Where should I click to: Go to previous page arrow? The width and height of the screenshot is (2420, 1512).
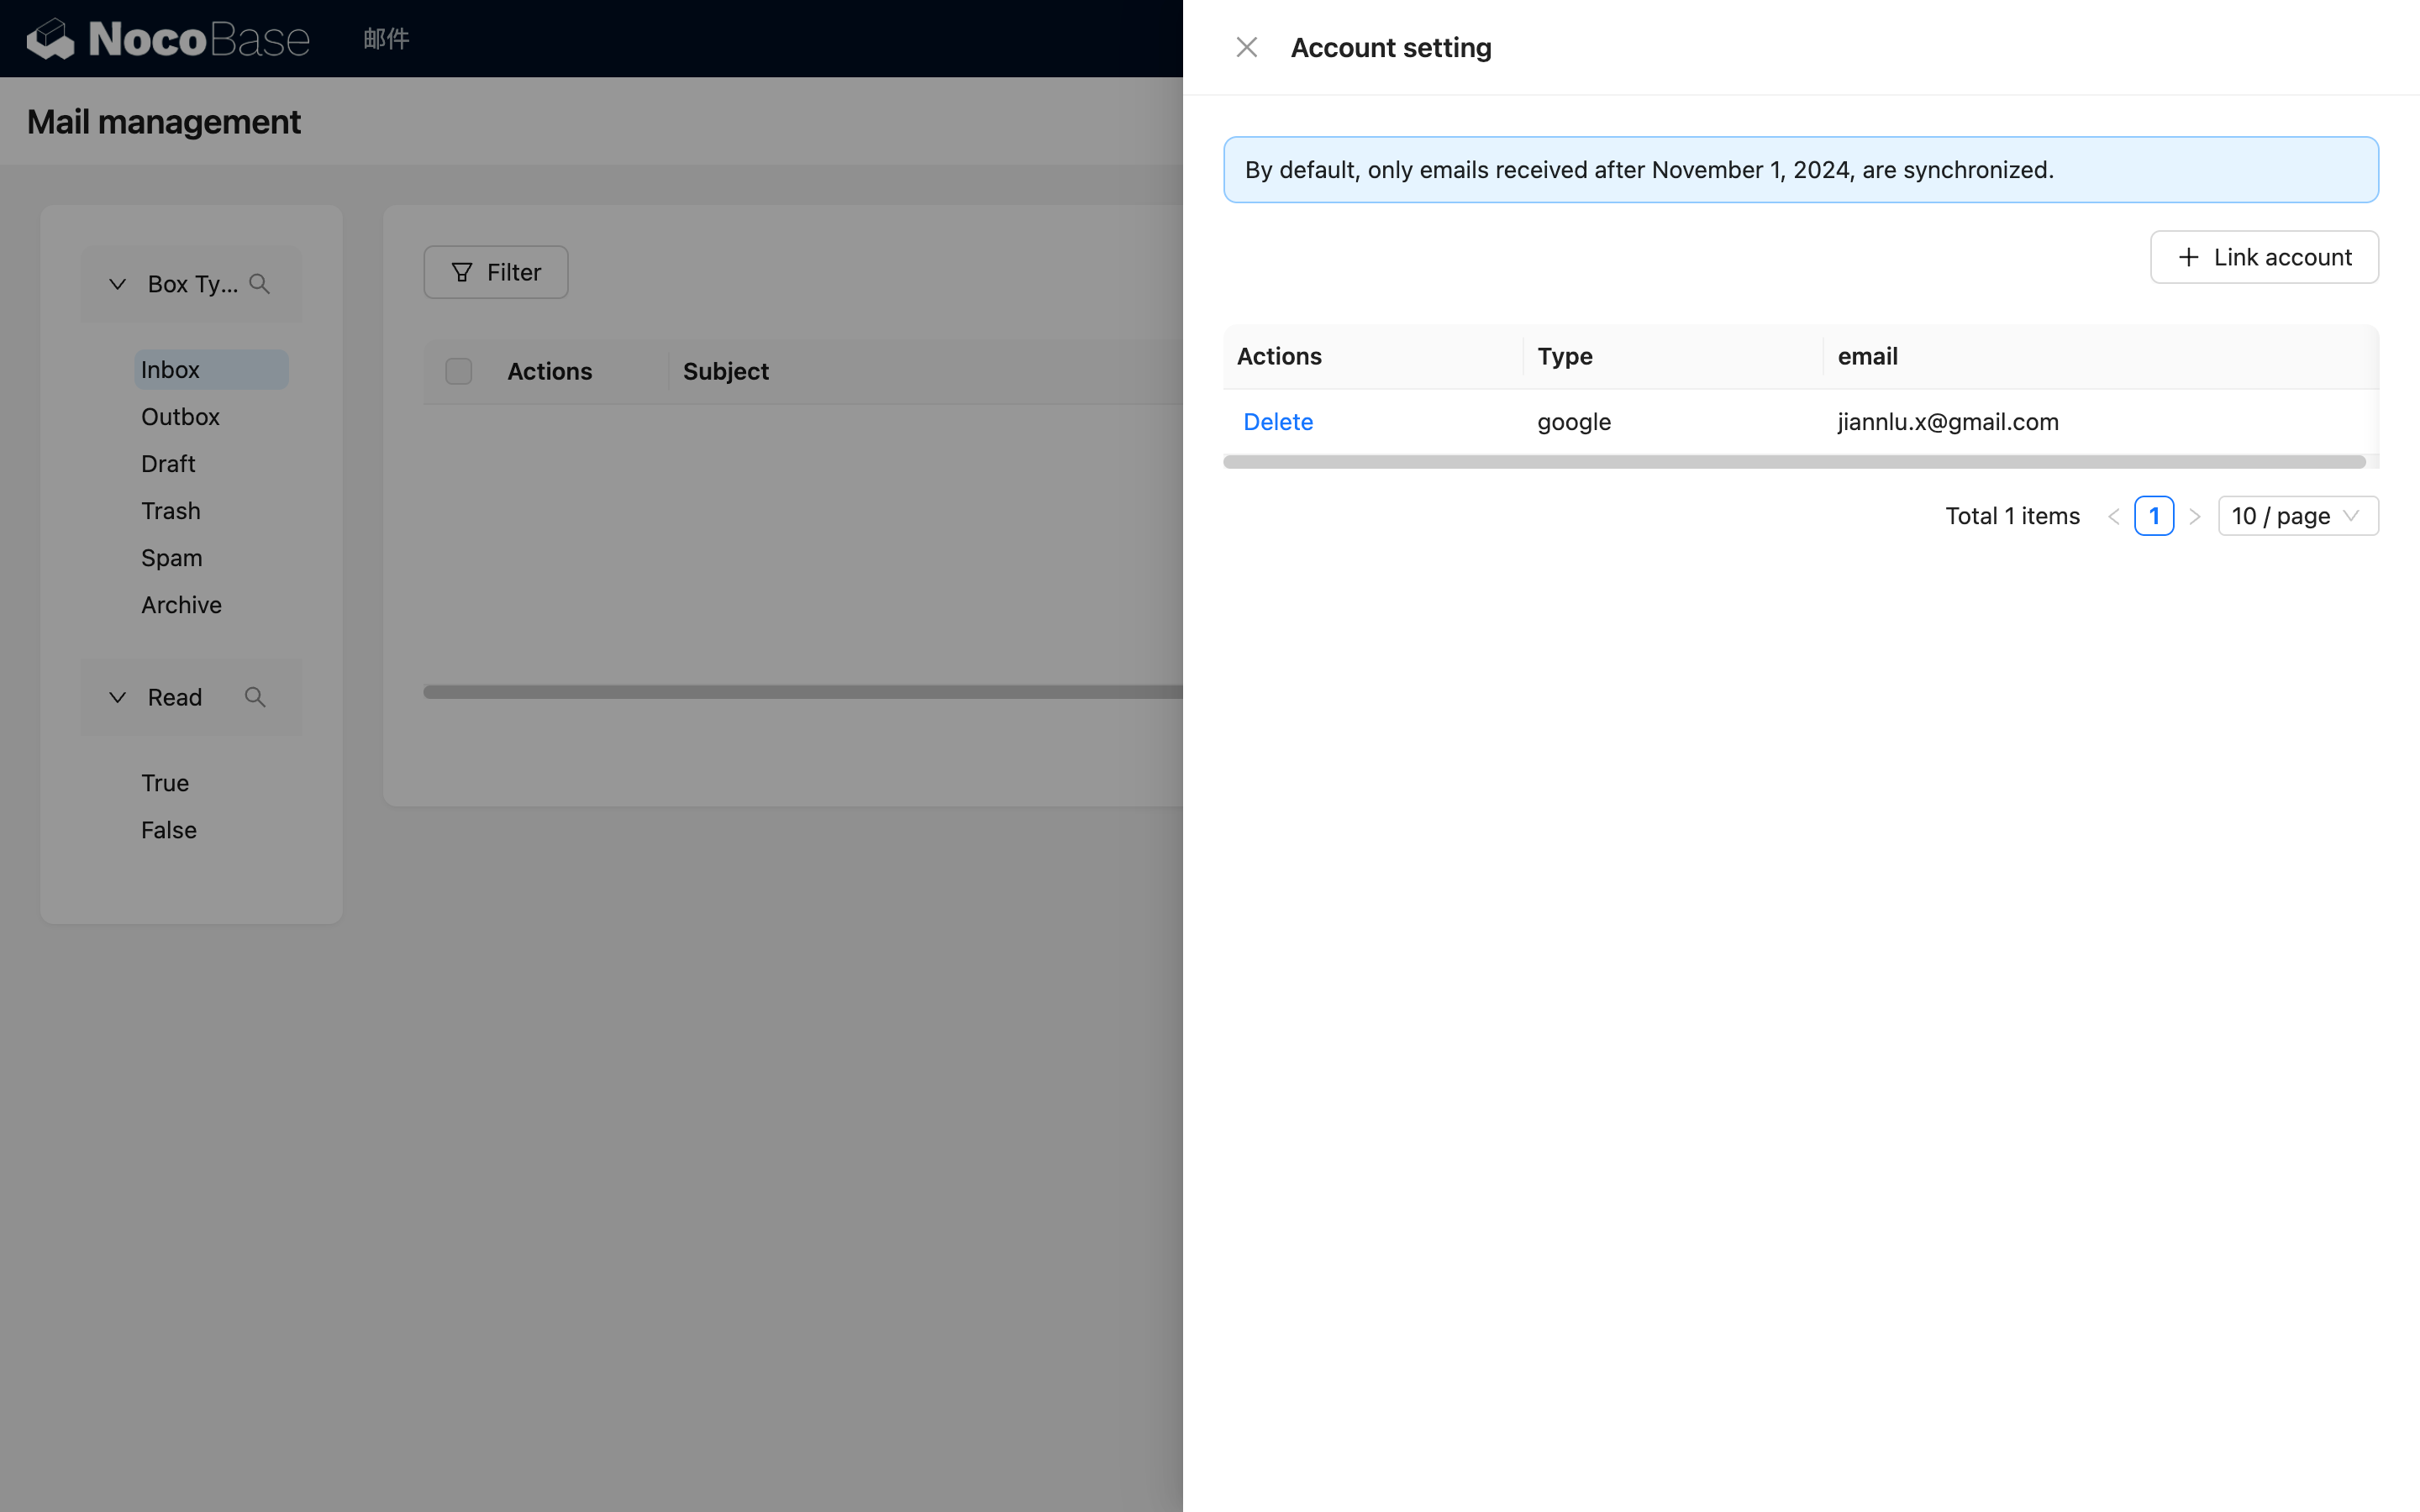pyautogui.click(x=2113, y=516)
